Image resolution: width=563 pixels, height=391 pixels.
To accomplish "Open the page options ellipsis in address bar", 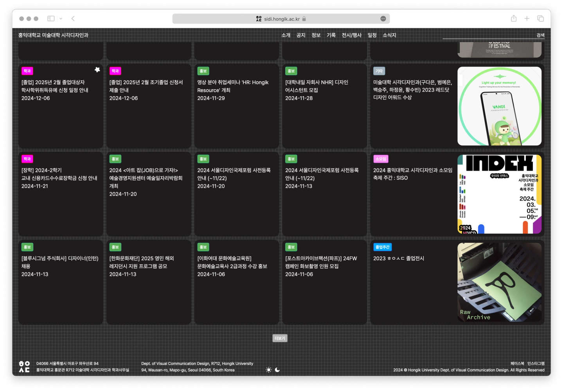I will click(x=383, y=19).
